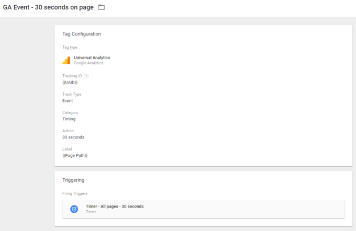The height and width of the screenshot is (231, 356).
Task: Click the 'Timing' Category value
Action: click(x=69, y=119)
